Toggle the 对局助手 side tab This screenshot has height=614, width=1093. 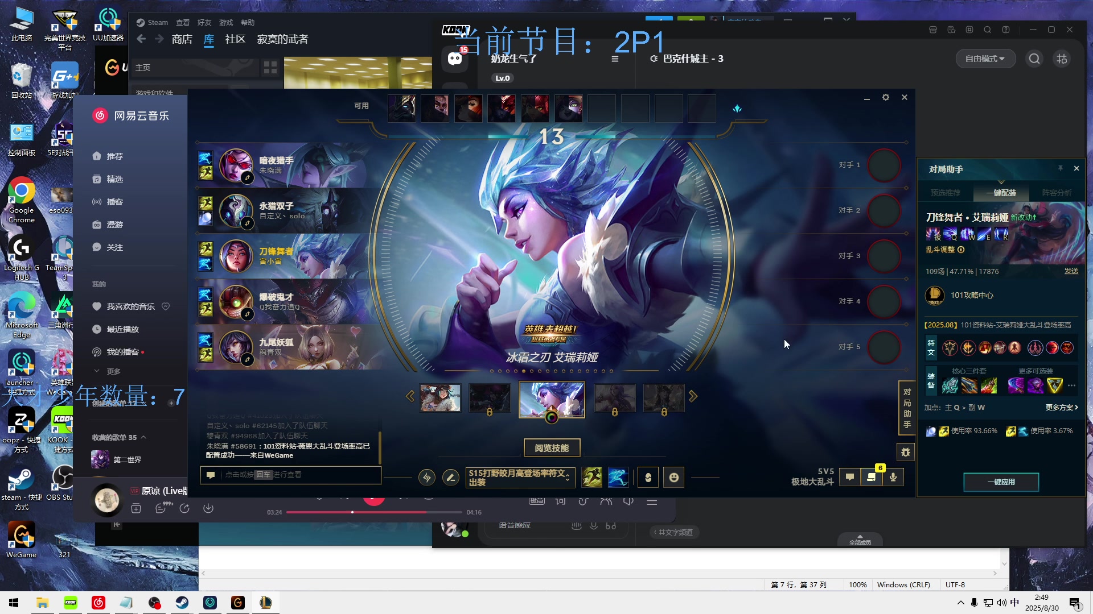point(907,408)
